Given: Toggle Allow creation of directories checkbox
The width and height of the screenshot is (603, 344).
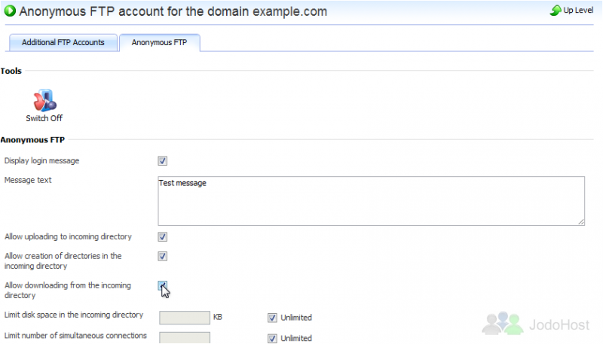Looking at the screenshot, I should point(163,256).
